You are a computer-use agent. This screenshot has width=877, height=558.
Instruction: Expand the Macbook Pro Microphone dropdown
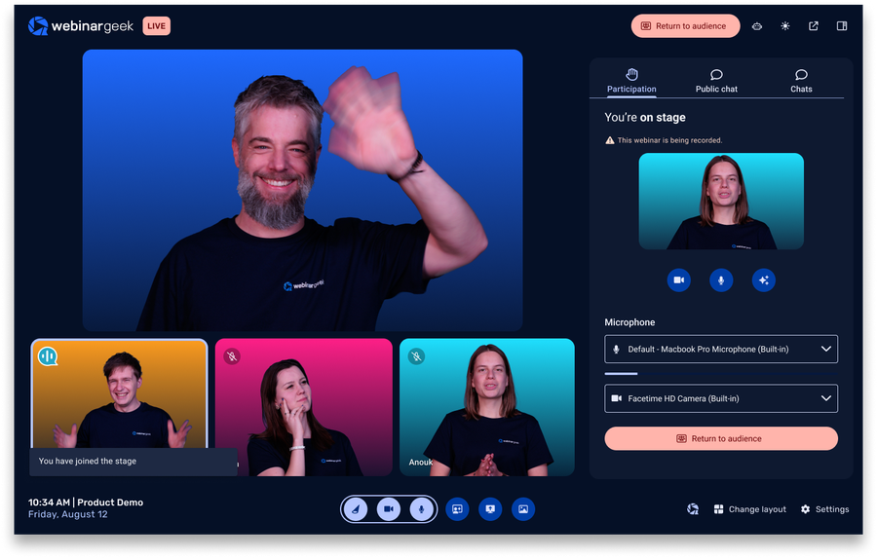721,349
